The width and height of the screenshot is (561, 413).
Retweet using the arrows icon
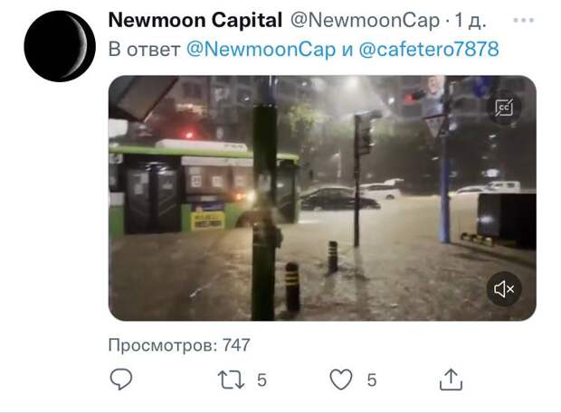(x=231, y=380)
